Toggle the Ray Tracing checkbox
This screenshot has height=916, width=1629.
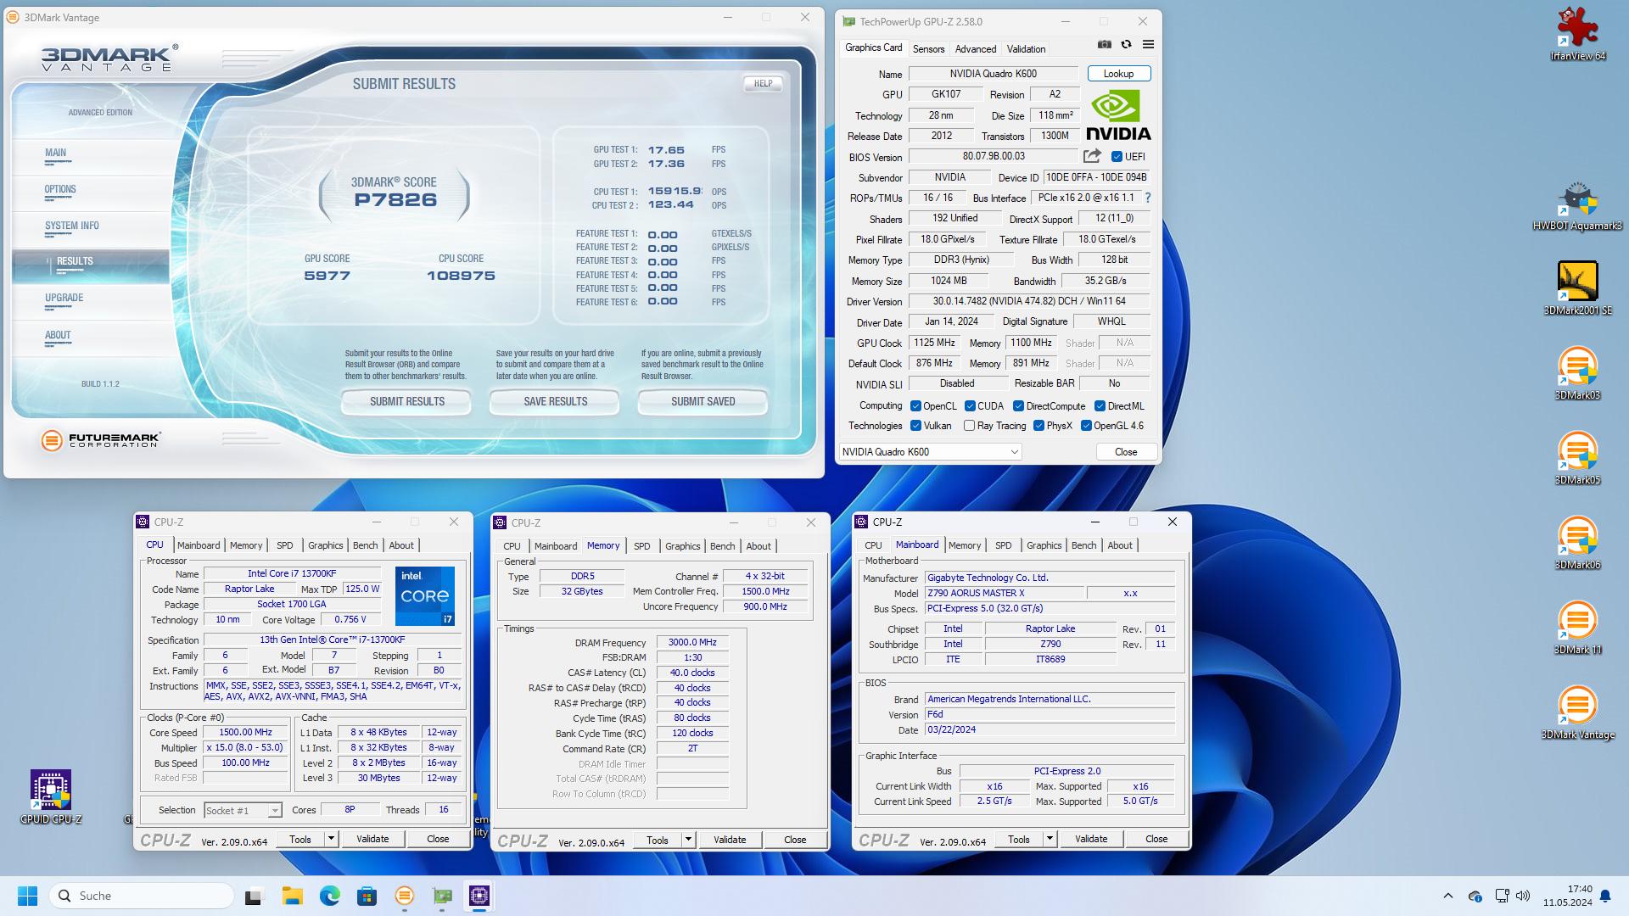[969, 426]
